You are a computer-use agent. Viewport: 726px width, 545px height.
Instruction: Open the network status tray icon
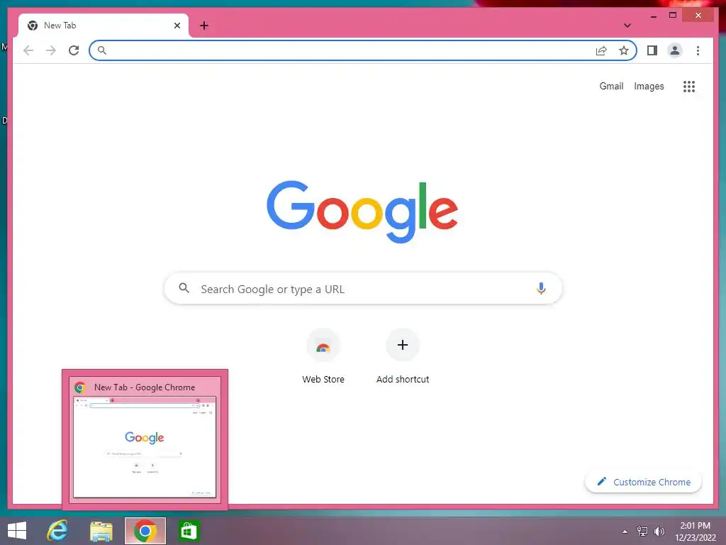tap(642, 532)
